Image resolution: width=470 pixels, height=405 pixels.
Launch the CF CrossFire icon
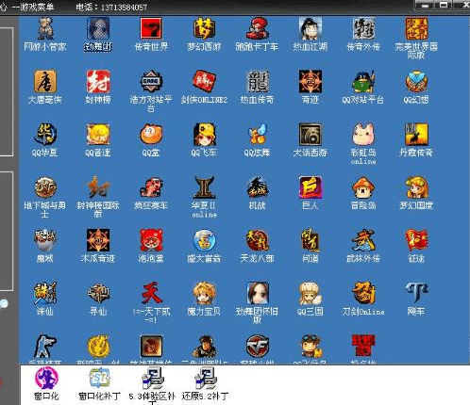pos(258,347)
